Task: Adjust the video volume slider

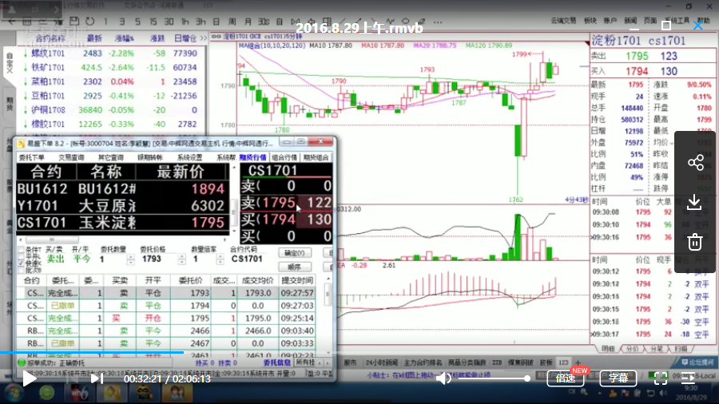Action: [495, 378]
